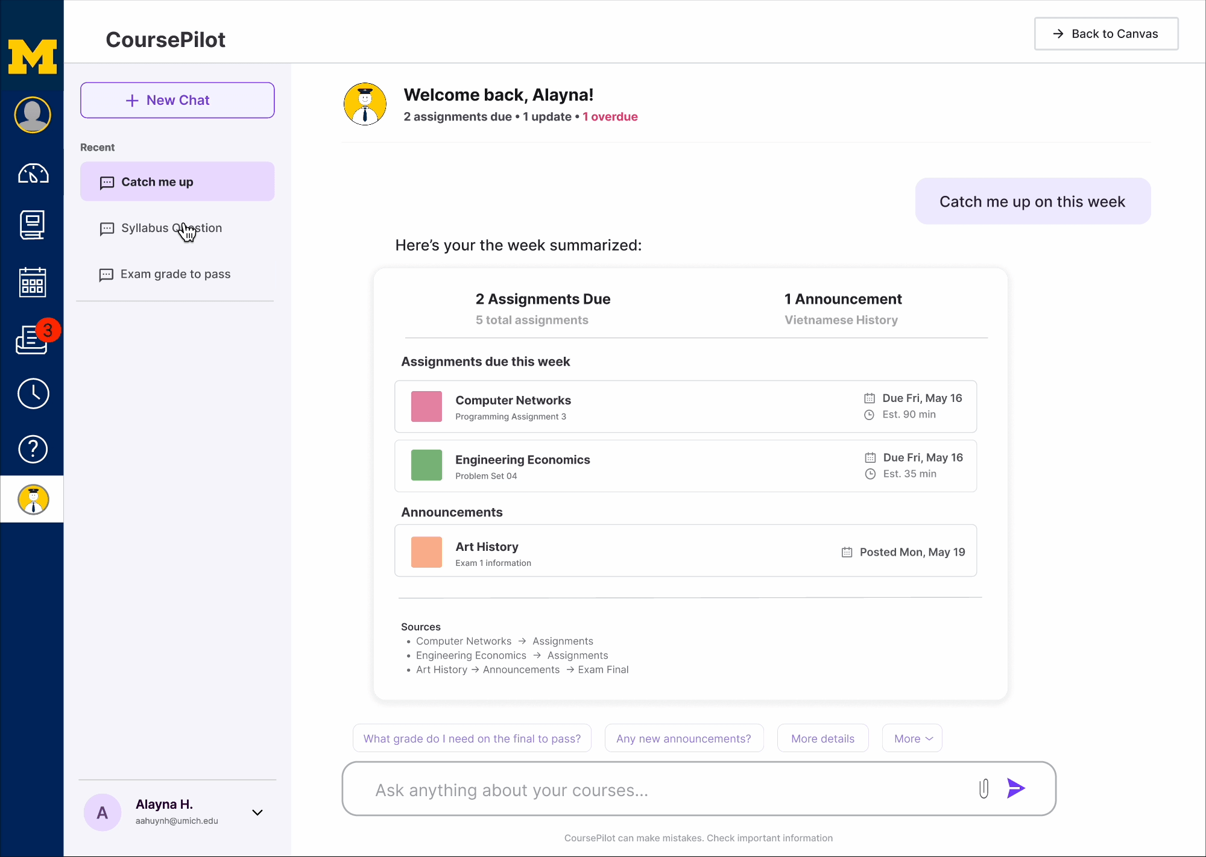Click the aahuynh@umich.edu email text

(x=177, y=821)
